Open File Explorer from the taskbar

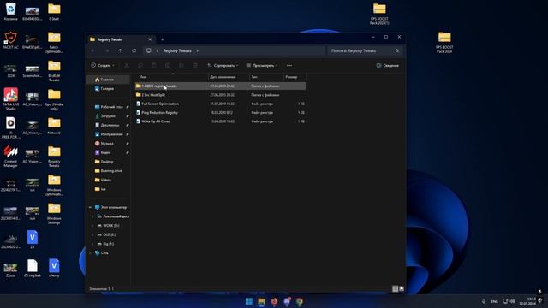261,301
